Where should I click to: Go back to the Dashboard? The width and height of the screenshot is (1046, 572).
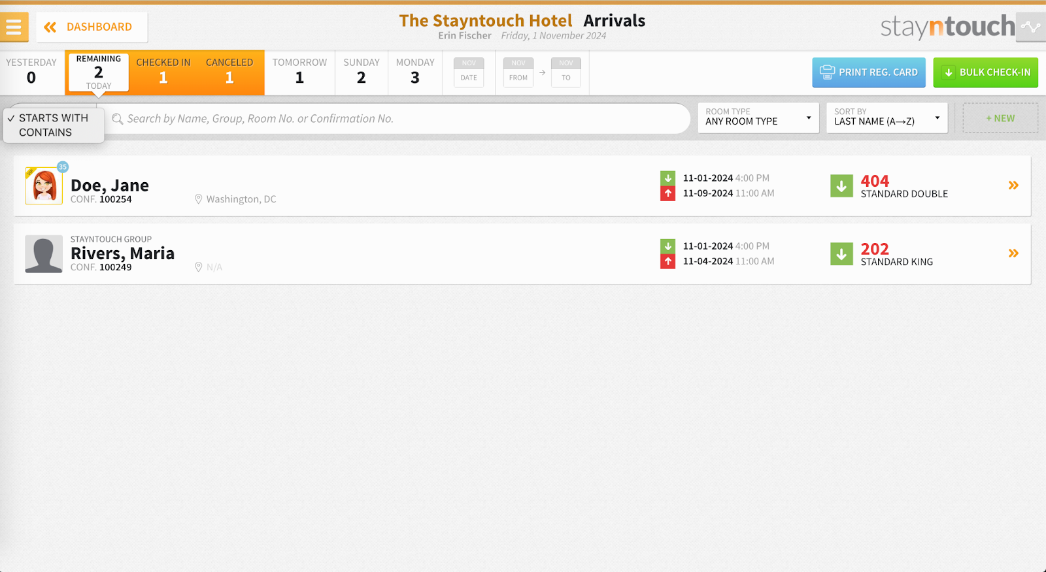(x=92, y=27)
